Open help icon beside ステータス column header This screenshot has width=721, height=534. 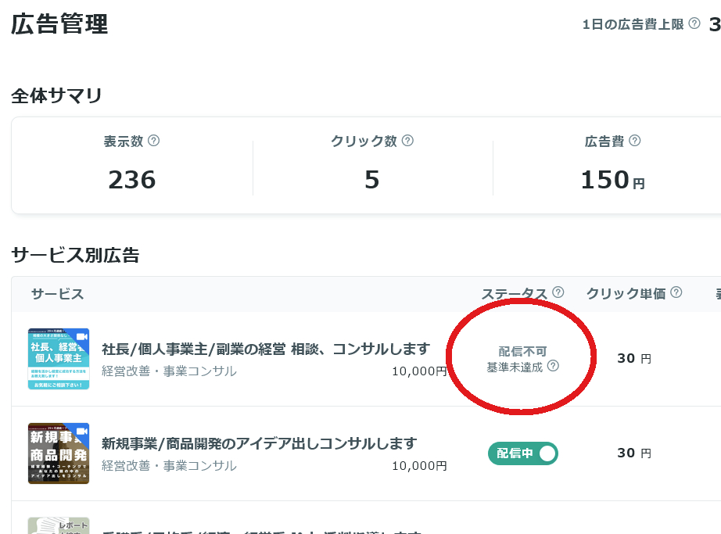point(558,290)
